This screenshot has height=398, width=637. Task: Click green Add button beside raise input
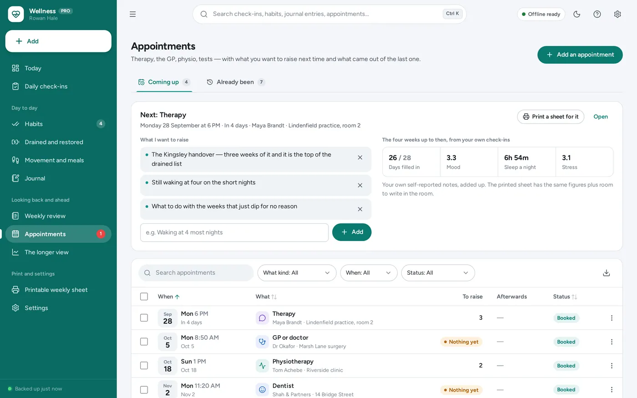(352, 232)
